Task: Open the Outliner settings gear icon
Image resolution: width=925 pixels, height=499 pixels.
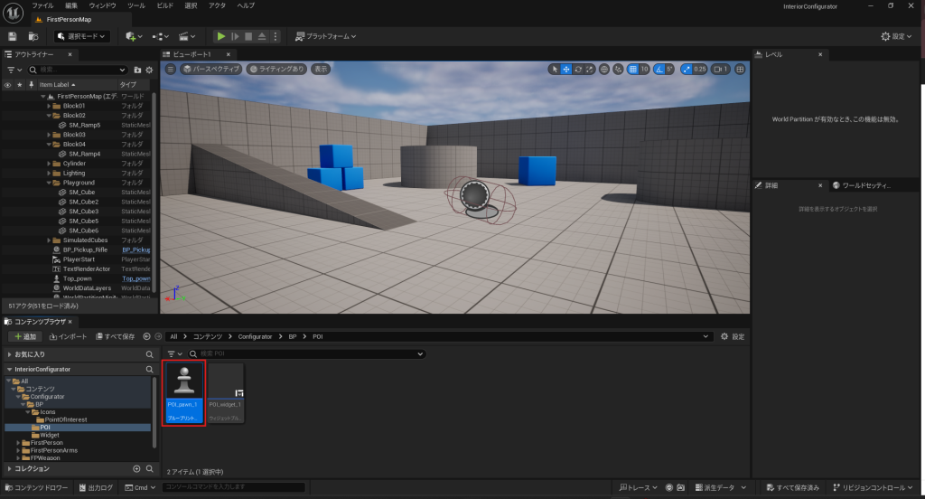Action: tap(150, 70)
